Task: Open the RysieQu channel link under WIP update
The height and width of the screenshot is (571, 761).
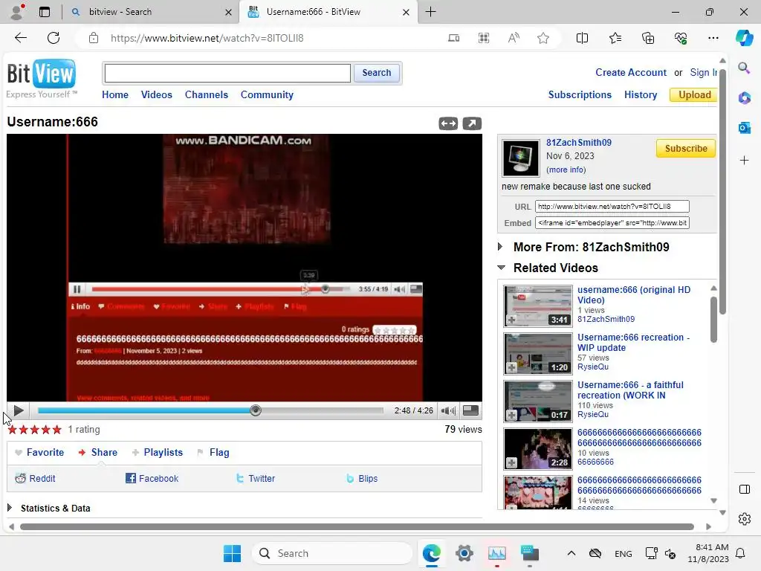Action: [x=592, y=367]
